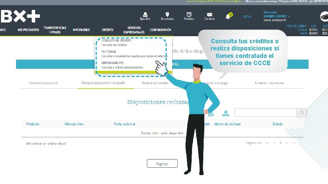The width and height of the screenshot is (328, 184).
Task: Click the Sucursales location pin icon
Action: click(x=167, y=14)
